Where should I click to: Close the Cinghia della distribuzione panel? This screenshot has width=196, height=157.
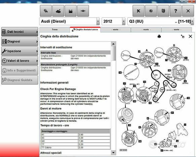click(190, 36)
